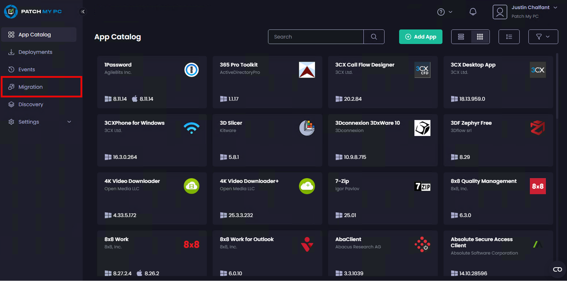Open the filter dropdown
This screenshot has height=281, width=567.
pos(543,37)
